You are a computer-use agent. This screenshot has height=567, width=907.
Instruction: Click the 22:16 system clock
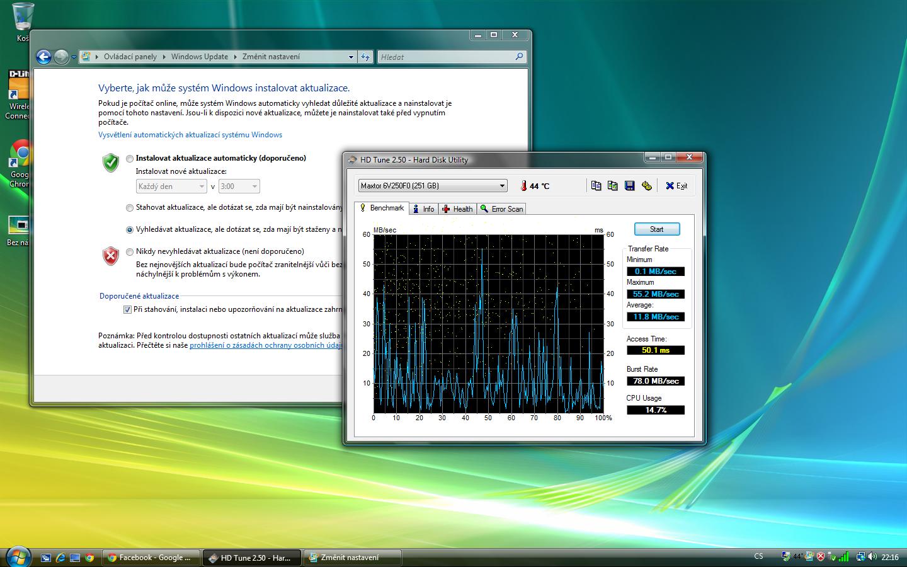pyautogui.click(x=890, y=557)
